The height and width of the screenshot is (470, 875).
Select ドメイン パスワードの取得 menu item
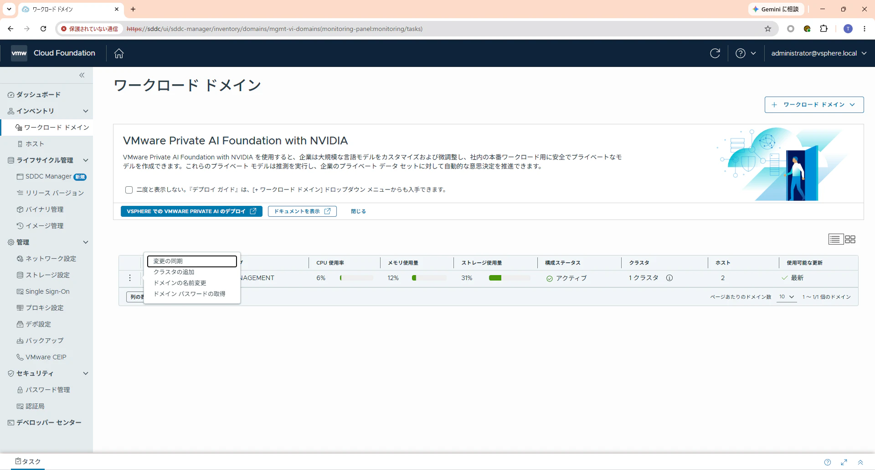192,294
